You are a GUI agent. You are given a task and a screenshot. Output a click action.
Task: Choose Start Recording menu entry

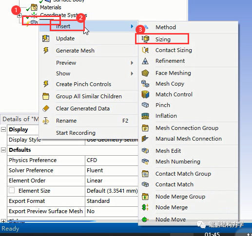89,133
